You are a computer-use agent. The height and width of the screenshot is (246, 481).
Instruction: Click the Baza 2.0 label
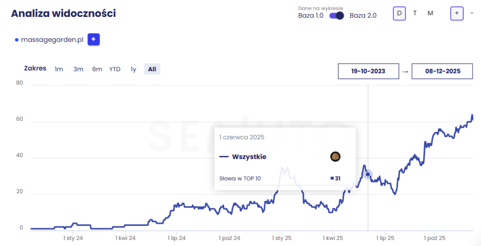pyautogui.click(x=363, y=15)
